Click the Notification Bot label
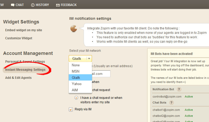 [x=163, y=89]
